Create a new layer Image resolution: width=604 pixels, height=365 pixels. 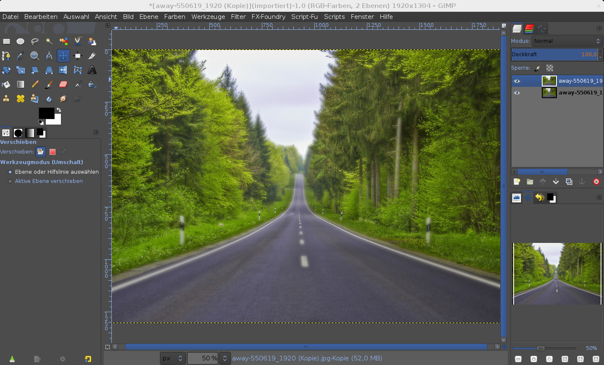[517, 182]
